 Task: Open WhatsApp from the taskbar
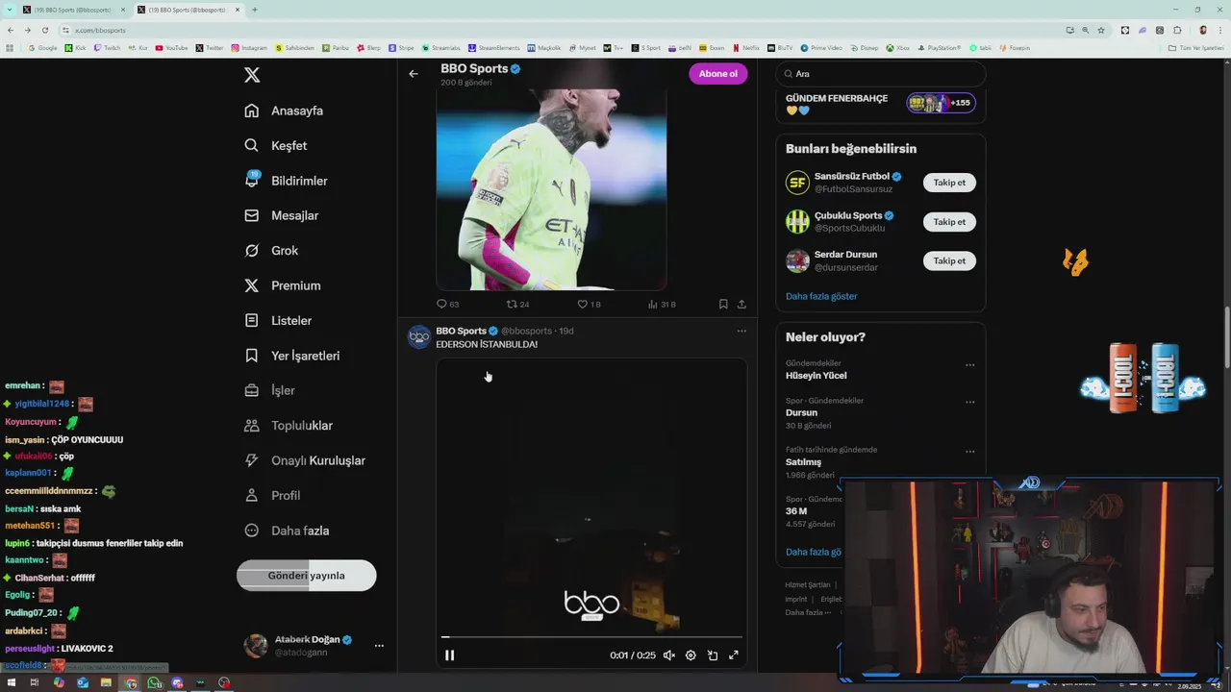[x=154, y=683]
